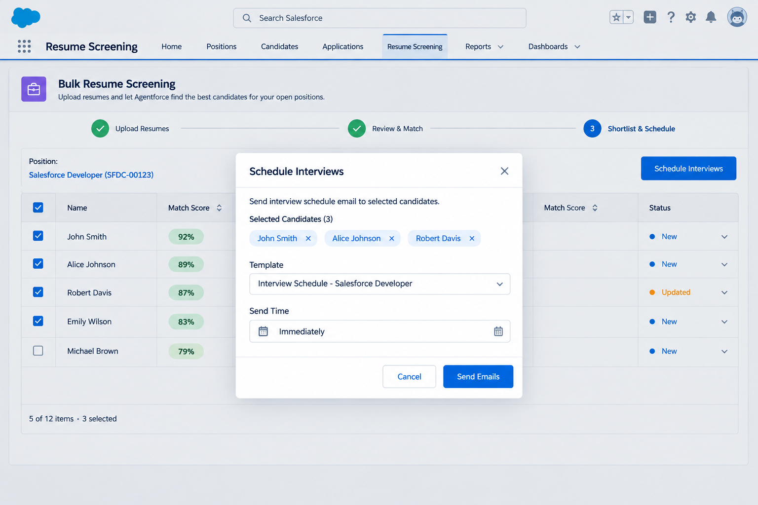Screen dimensions: 758x505
Task: Click the Send Emails button
Action: (478, 376)
